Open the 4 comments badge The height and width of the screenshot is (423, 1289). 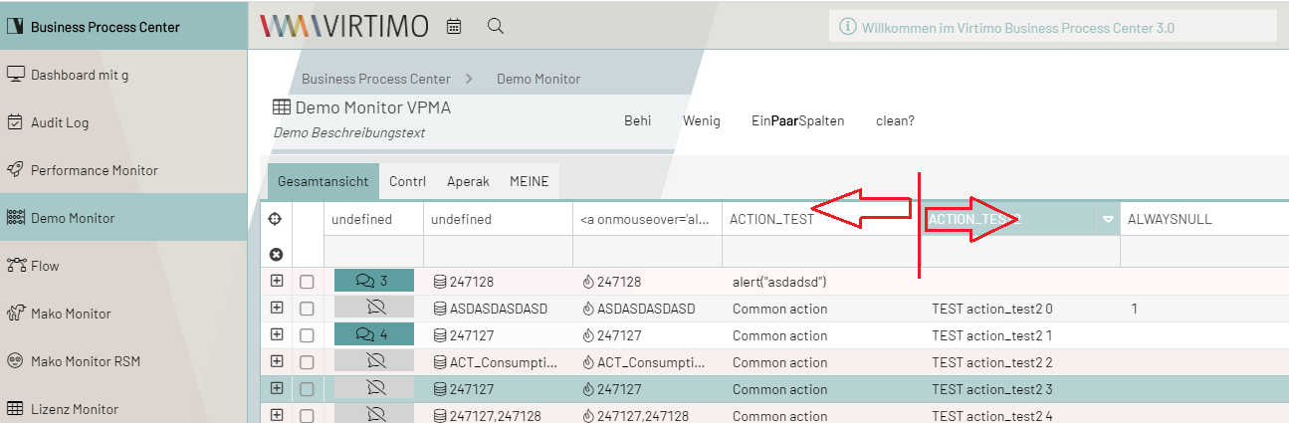click(x=373, y=335)
